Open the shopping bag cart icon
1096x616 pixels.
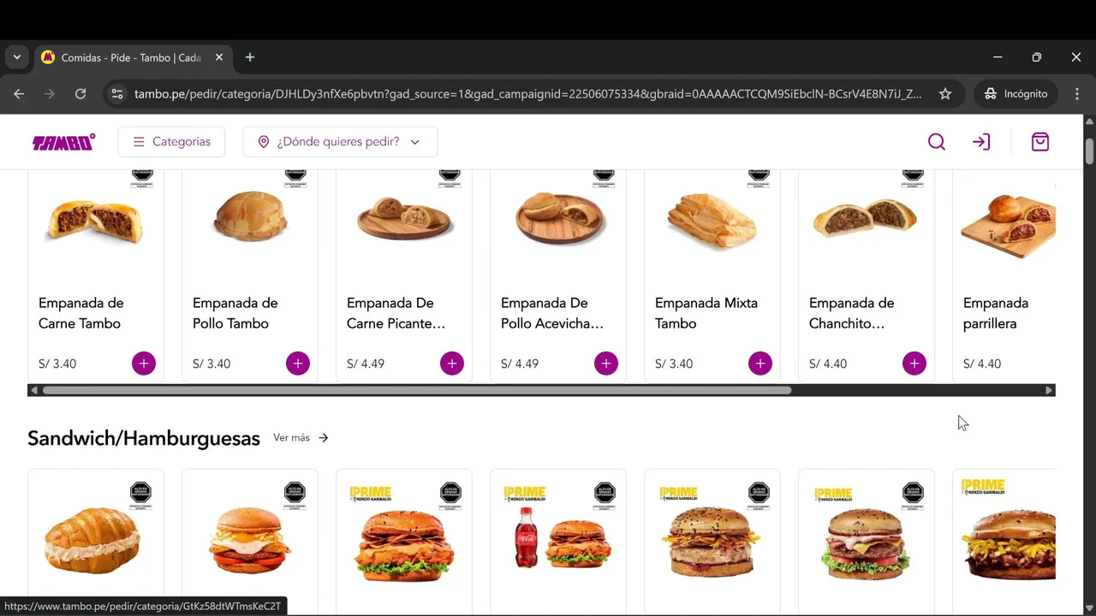(x=1040, y=142)
